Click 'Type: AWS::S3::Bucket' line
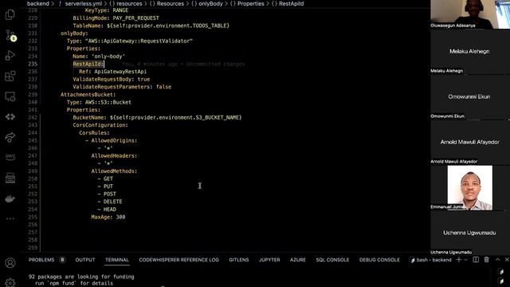510x287 pixels. pyautogui.click(x=99, y=102)
